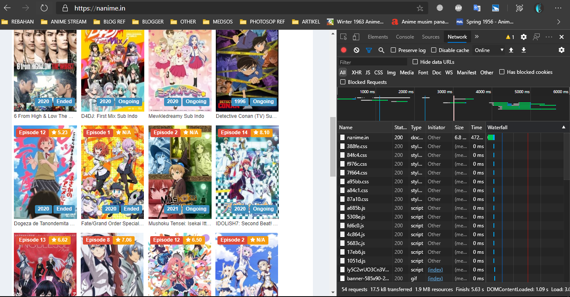Open the ABP adblock extension
This screenshot has height=297, width=570.
[459, 8]
